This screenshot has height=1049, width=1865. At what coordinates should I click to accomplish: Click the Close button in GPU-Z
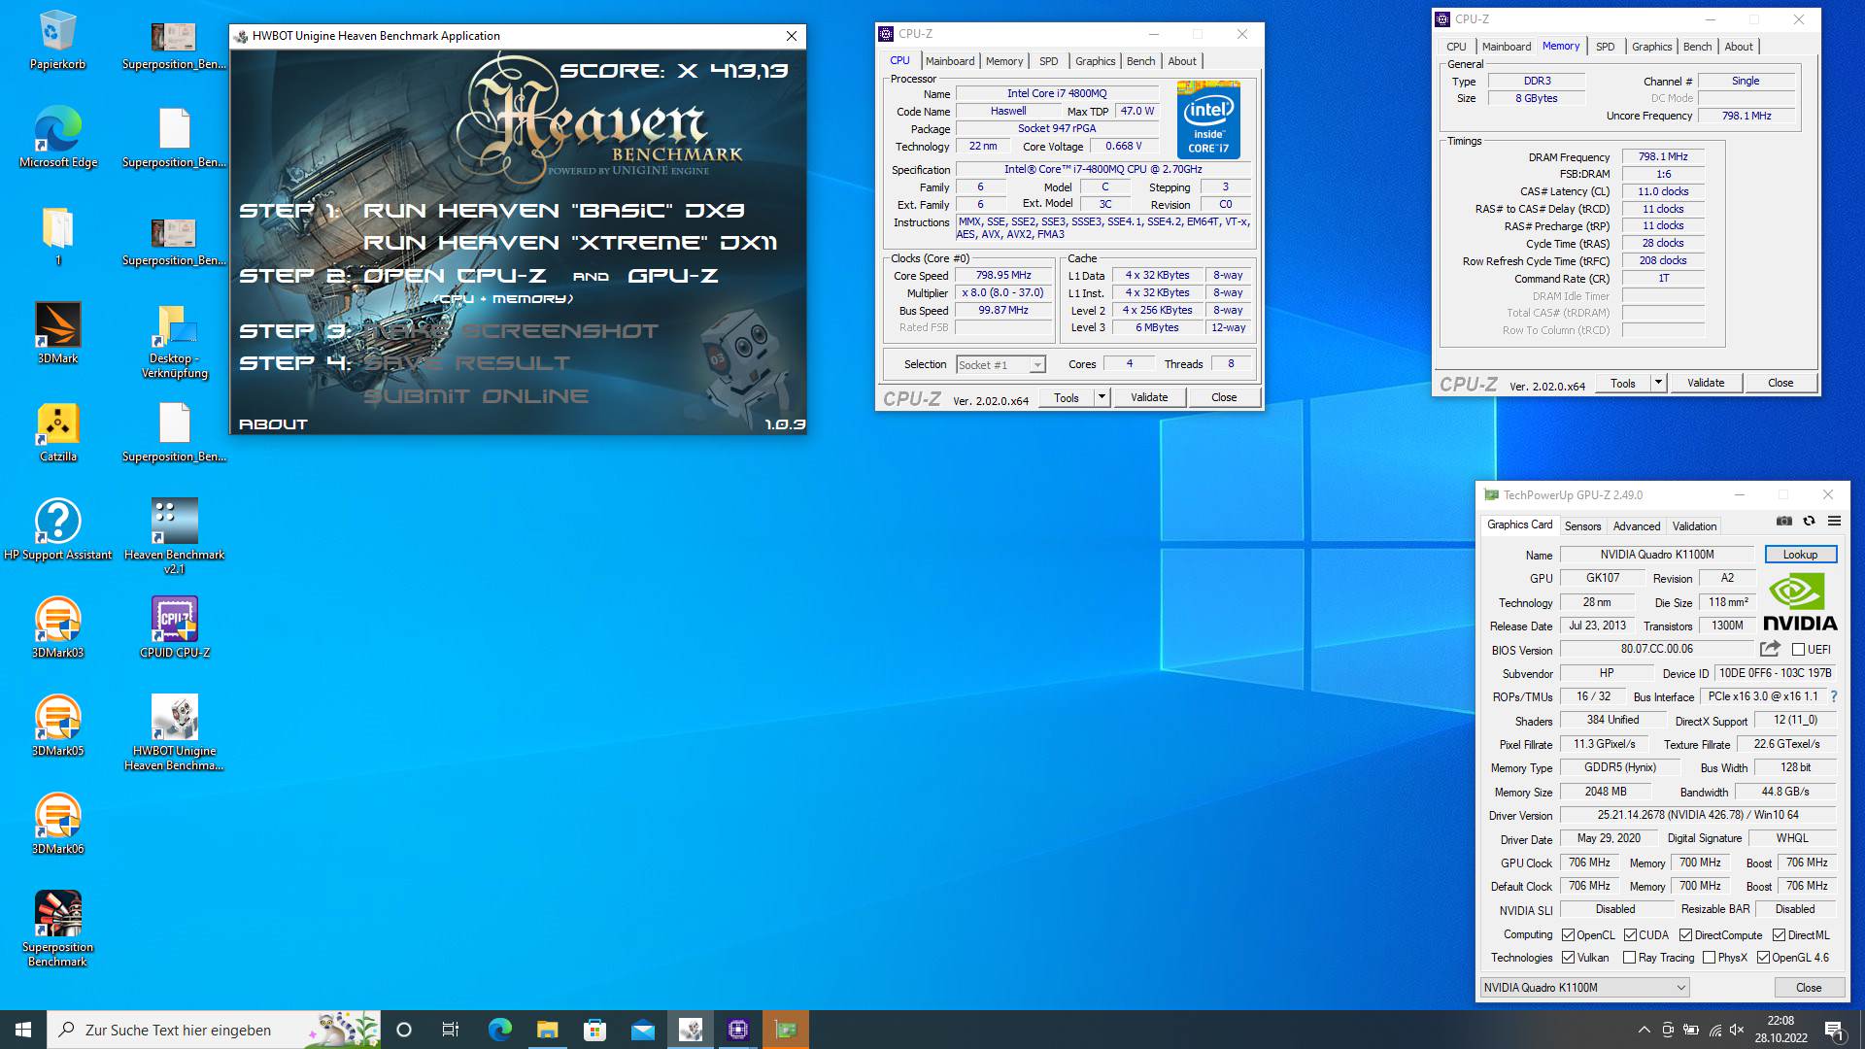click(1809, 988)
